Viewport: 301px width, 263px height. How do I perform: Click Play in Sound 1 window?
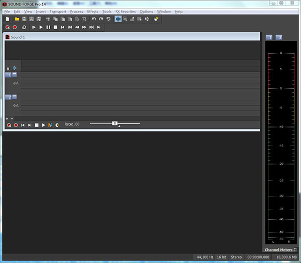click(44, 125)
